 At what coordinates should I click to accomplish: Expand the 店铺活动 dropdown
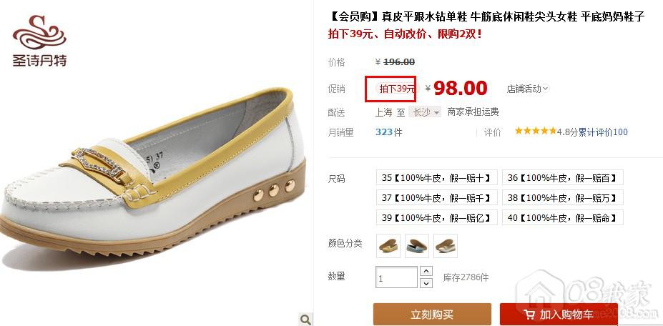(x=528, y=89)
